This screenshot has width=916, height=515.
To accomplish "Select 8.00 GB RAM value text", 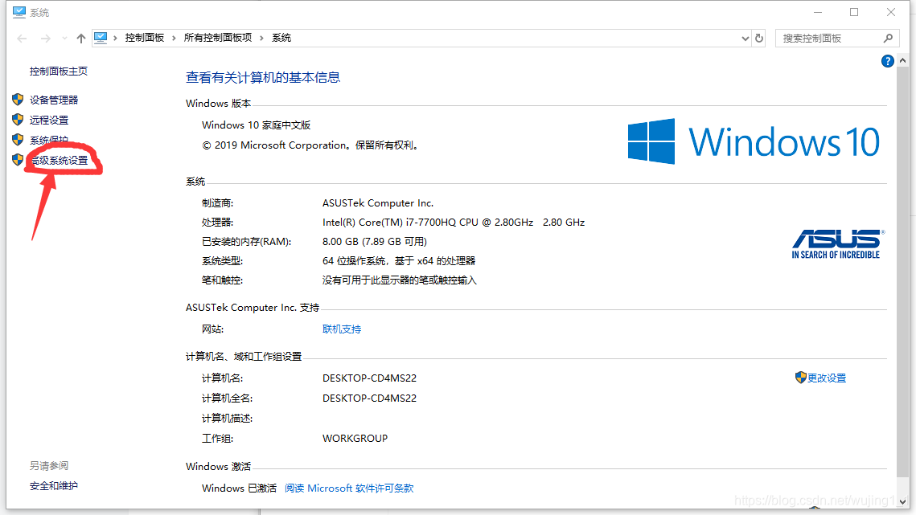I will [x=375, y=242].
